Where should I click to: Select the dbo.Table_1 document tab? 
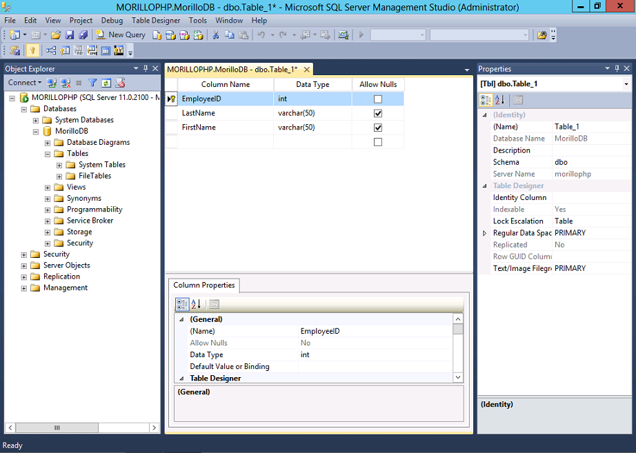pyautogui.click(x=235, y=69)
